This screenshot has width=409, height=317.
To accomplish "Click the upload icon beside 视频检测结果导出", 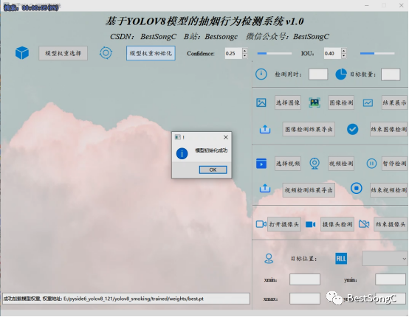I will click(x=265, y=188).
